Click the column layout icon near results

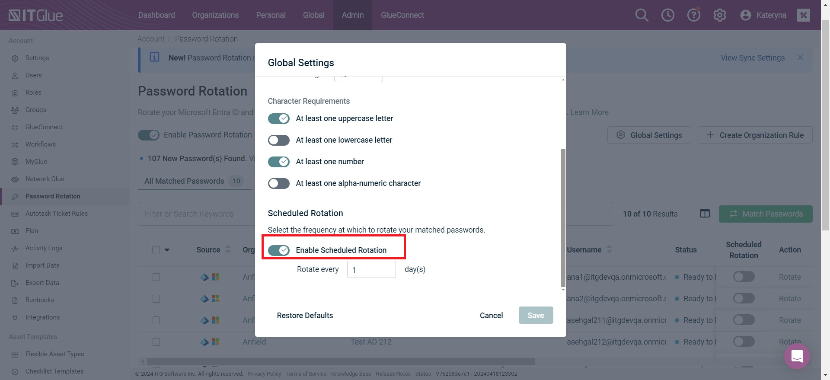[705, 214]
